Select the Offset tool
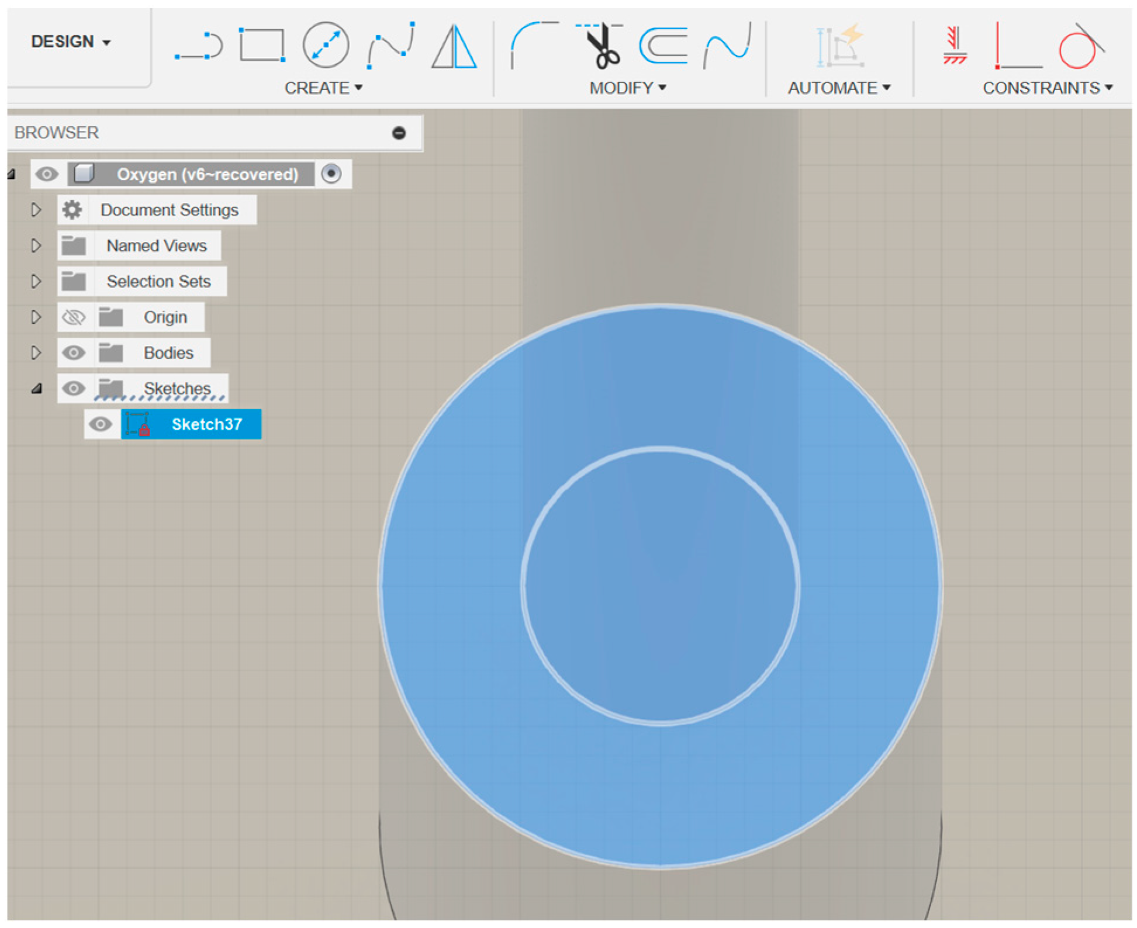This screenshot has width=1137, height=928. coord(663,46)
